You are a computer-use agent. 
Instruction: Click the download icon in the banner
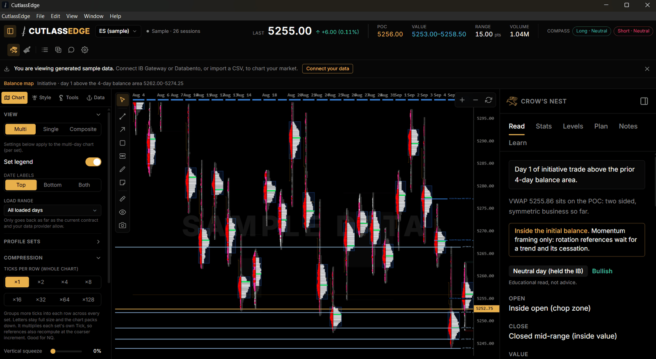click(x=7, y=69)
